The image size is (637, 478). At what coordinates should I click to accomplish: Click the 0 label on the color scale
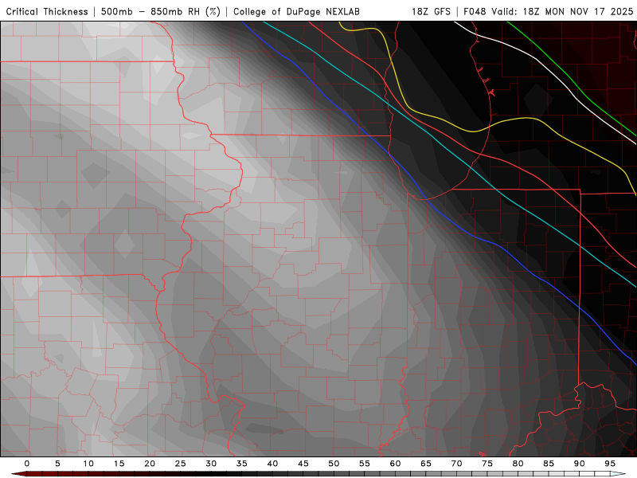pyautogui.click(x=27, y=464)
